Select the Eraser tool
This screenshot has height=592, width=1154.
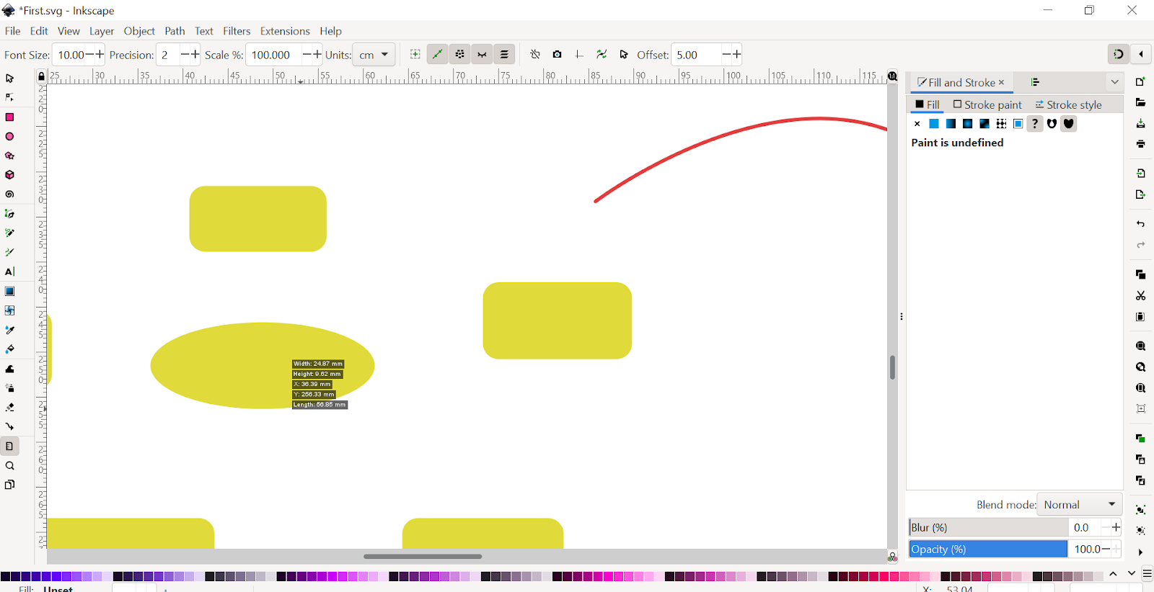coord(10,408)
